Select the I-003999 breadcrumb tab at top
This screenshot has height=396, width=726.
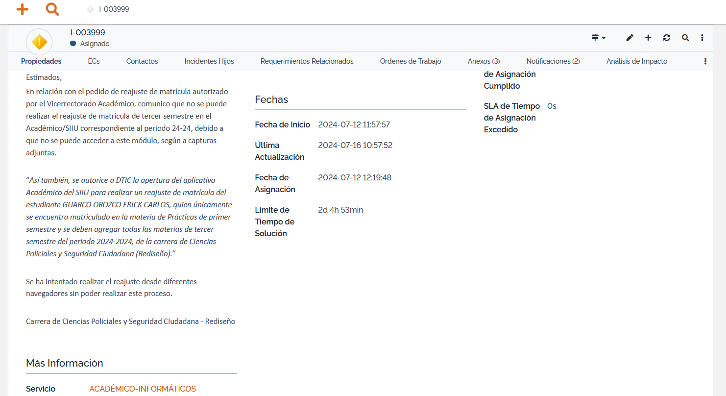tap(114, 9)
